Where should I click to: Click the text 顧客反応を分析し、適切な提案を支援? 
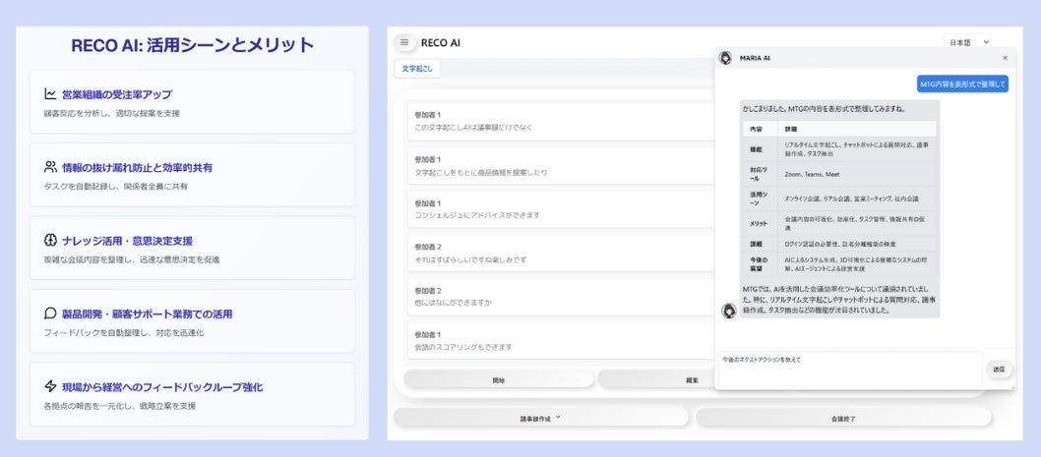[x=111, y=113]
